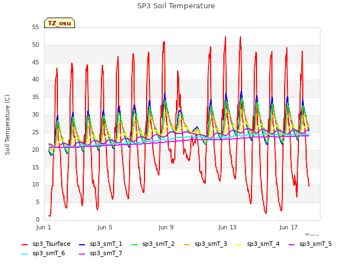353x264 pixels.
Task: Click the yellow sp3_smT_4 legend swatch
Action: 239,244
